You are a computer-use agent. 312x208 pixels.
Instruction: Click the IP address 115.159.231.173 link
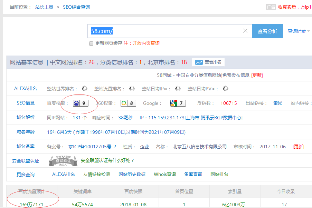(191, 118)
